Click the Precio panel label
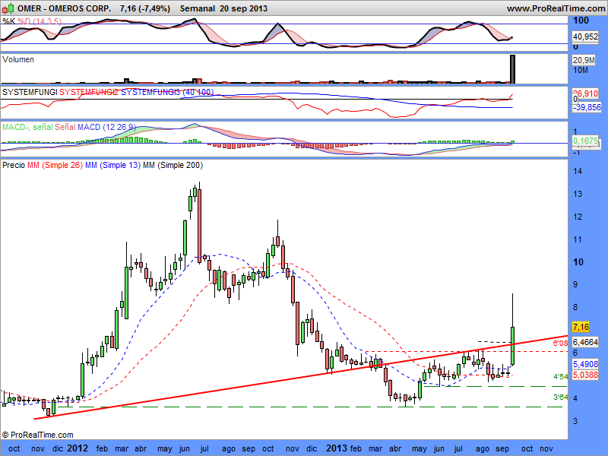 point(14,165)
